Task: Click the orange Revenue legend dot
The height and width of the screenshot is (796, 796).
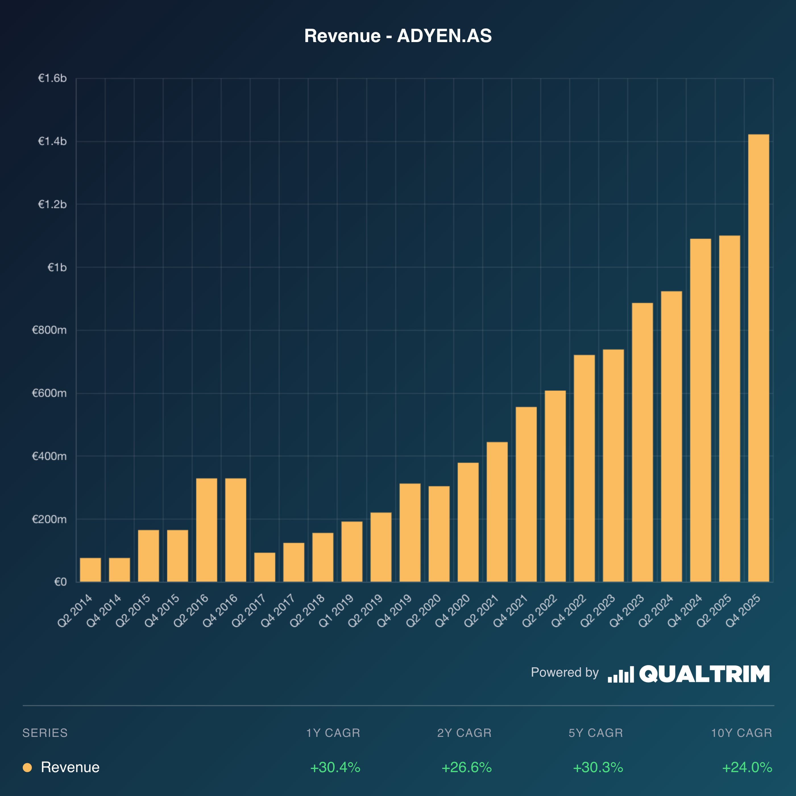Action: point(27,768)
